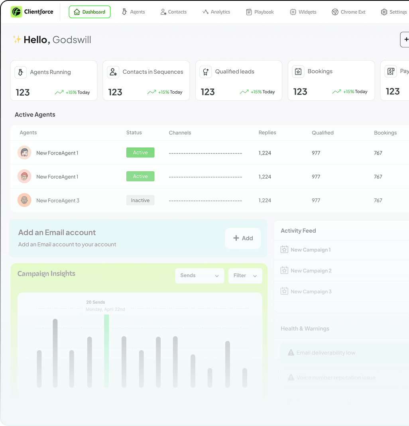Open the Agents section from the navbar
Image resolution: width=409 pixels, height=426 pixels.
pyautogui.click(x=133, y=12)
